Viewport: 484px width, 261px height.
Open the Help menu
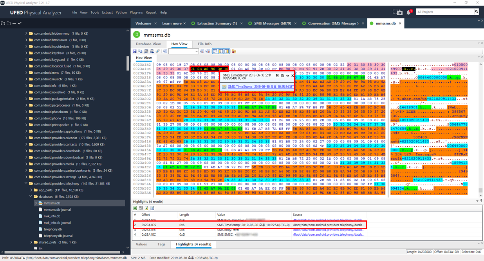163,12
